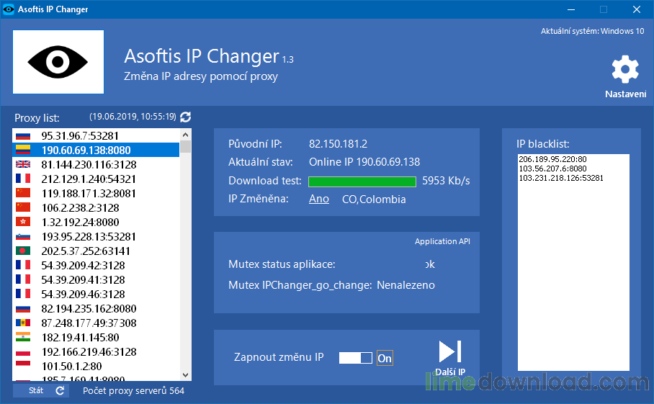This screenshot has height=404, width=654.
Task: Click the Download test progress bar
Action: pyautogui.click(x=362, y=181)
